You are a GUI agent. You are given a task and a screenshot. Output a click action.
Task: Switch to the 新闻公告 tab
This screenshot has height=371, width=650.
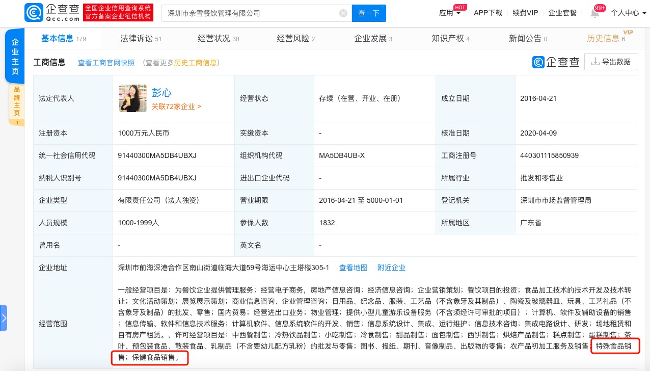528,38
